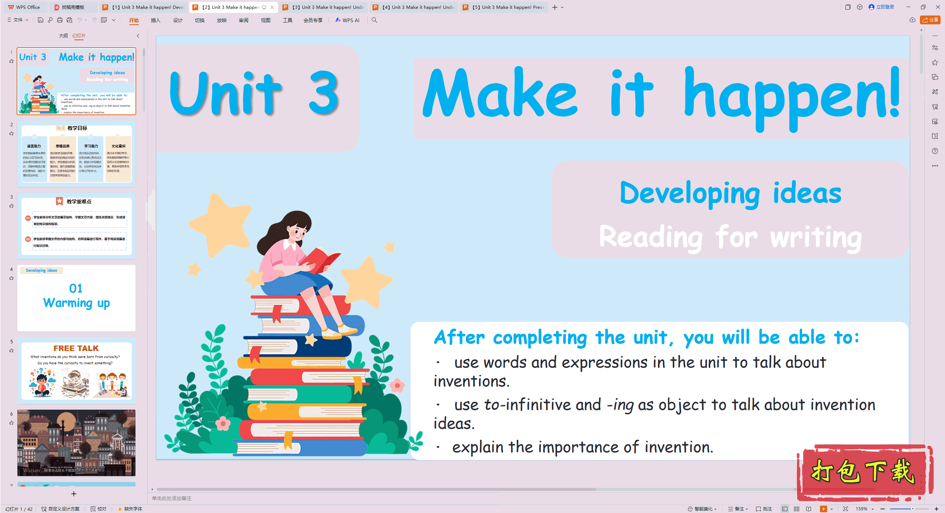Open the 插入 ribbon tab
This screenshot has width=945, height=513.
point(155,20)
